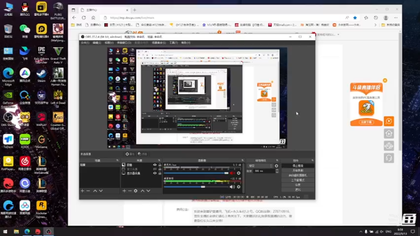Open OBS Help menu
The width and height of the screenshot is (420, 236).
pyautogui.click(x=186, y=43)
